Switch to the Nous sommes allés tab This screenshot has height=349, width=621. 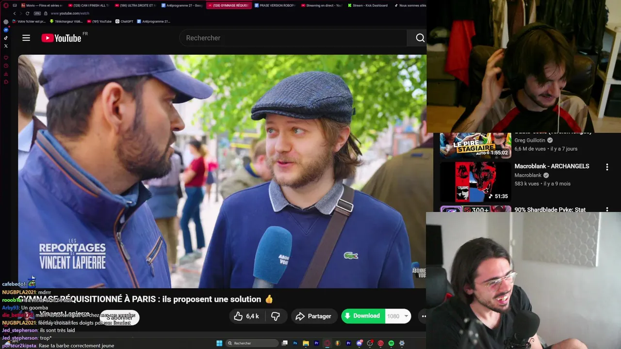[x=410, y=5]
